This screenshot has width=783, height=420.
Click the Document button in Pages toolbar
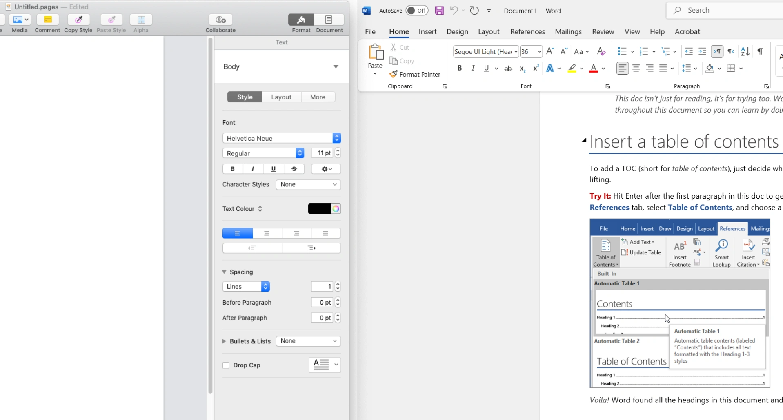click(x=329, y=22)
